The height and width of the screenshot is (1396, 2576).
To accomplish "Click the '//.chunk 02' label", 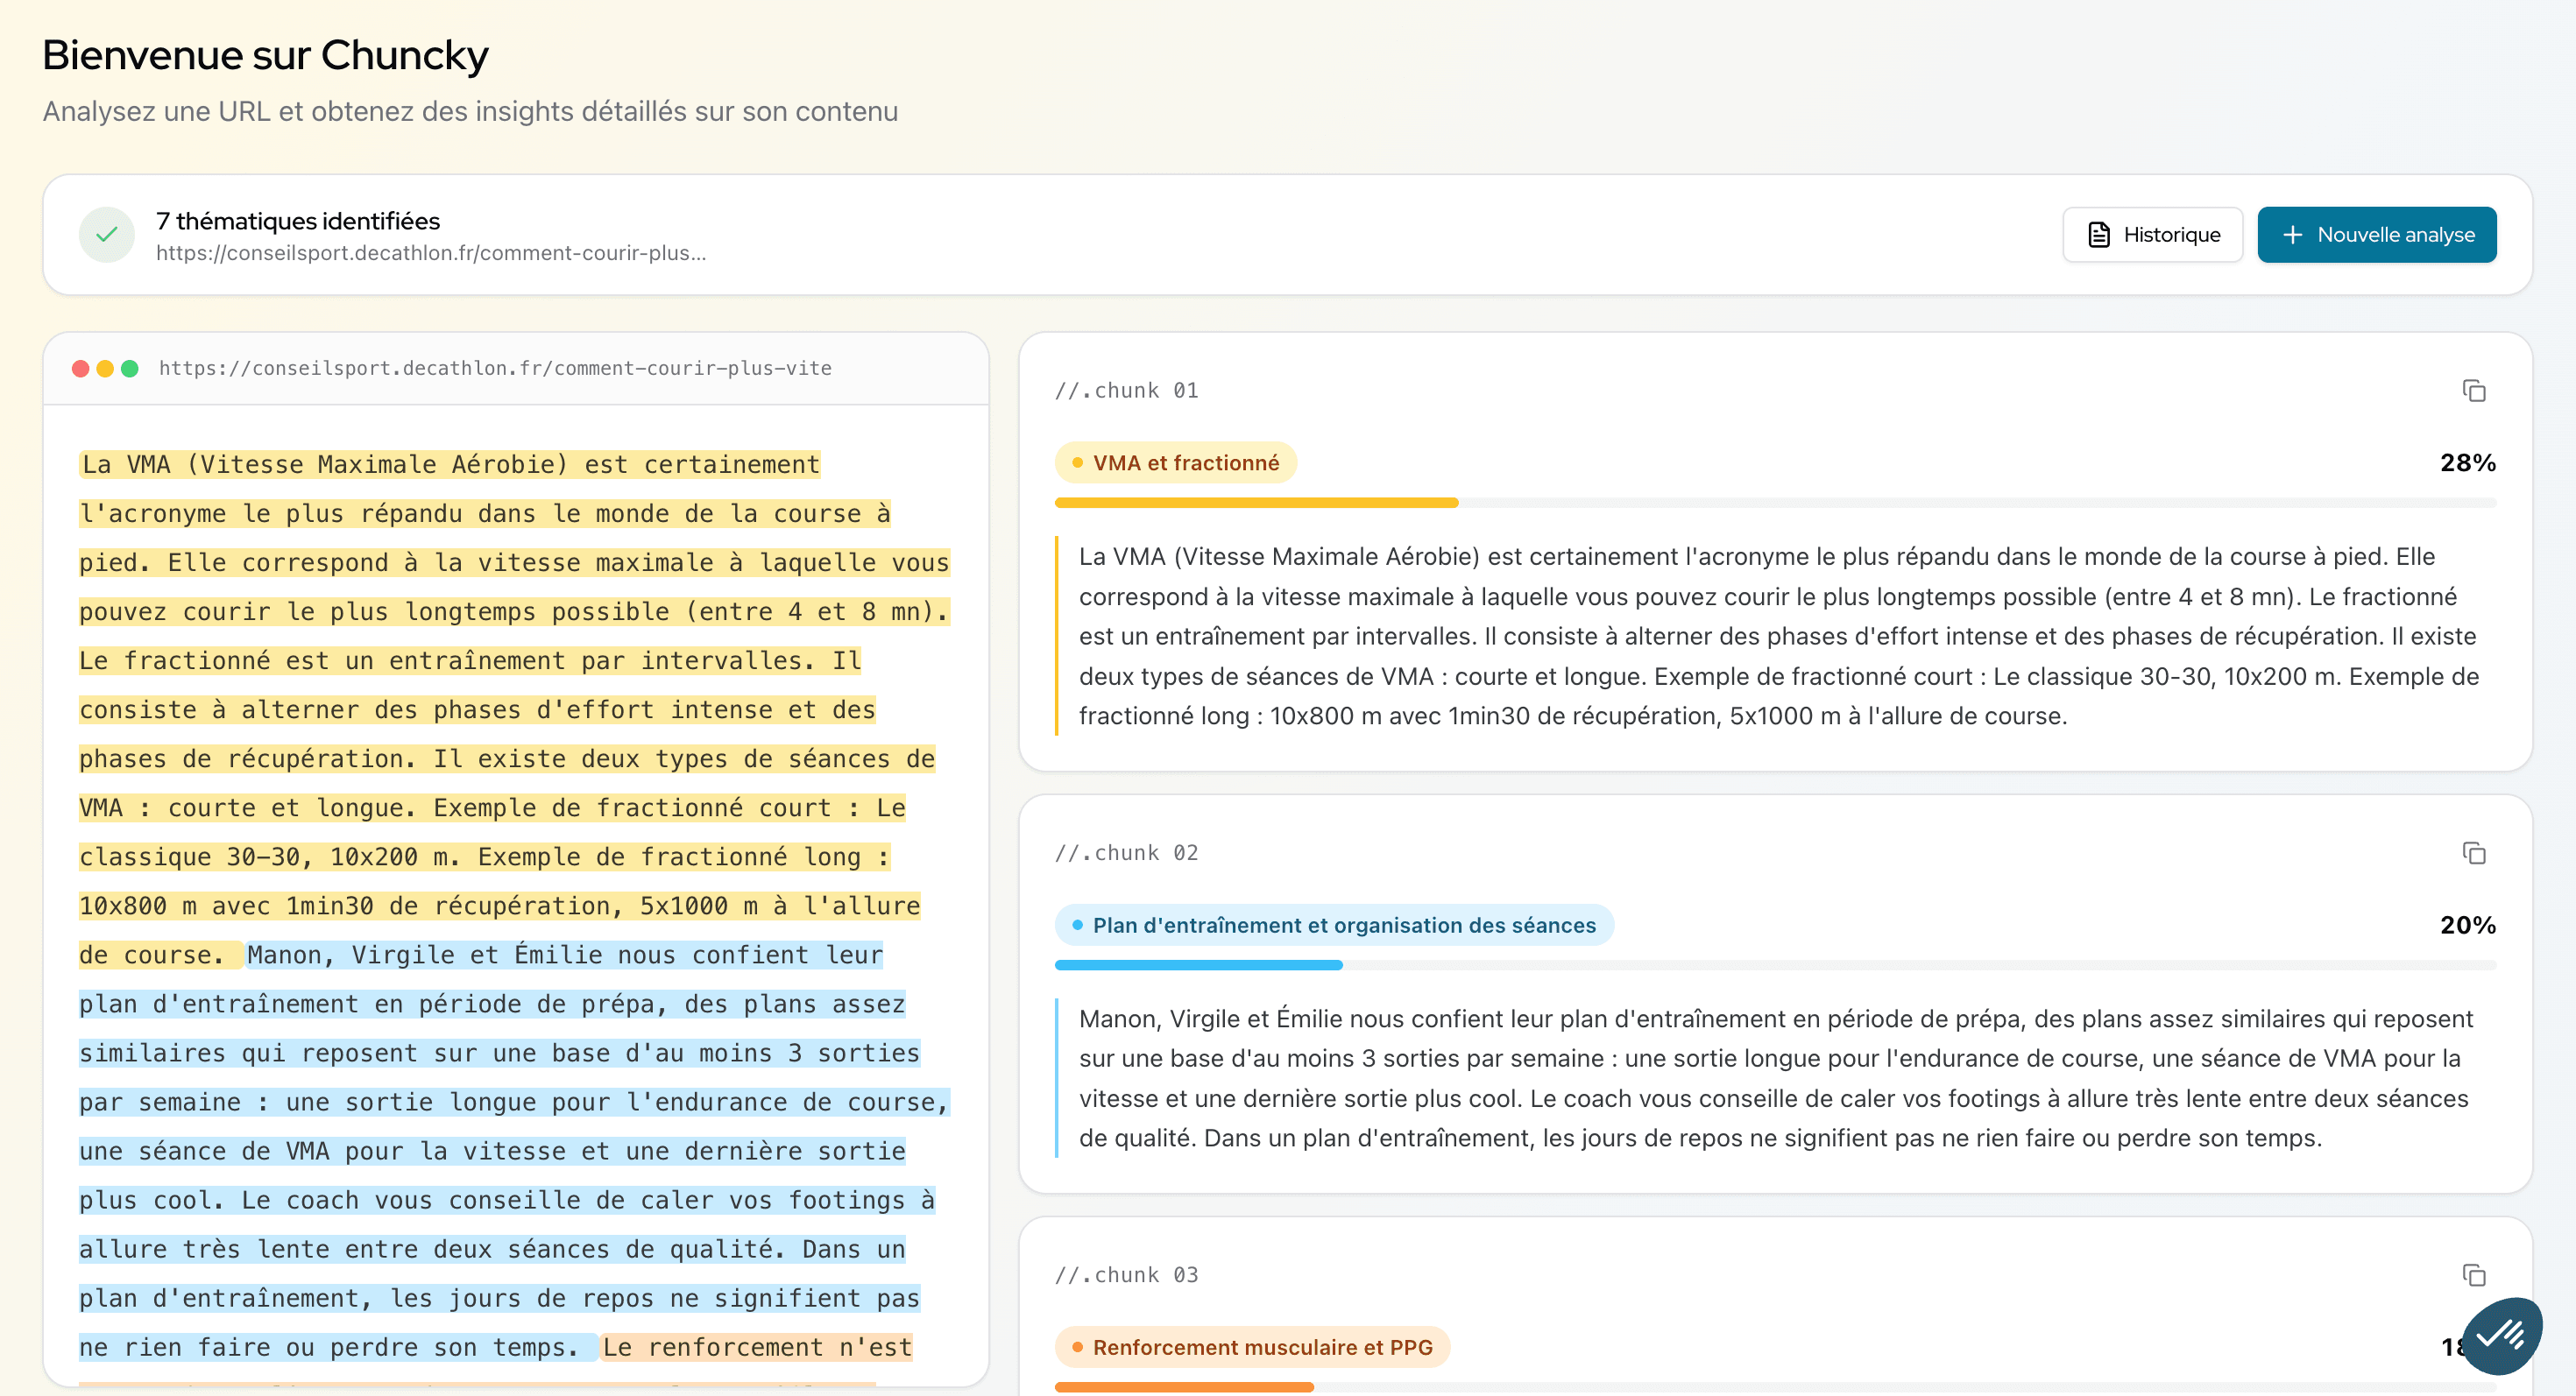I will click(1126, 853).
